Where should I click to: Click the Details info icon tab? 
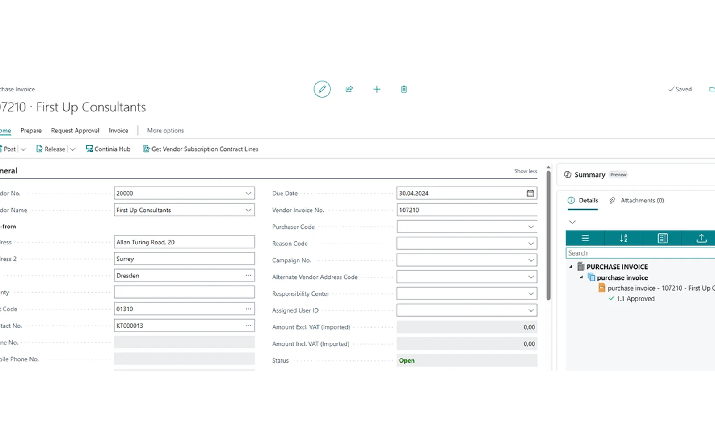pos(583,201)
